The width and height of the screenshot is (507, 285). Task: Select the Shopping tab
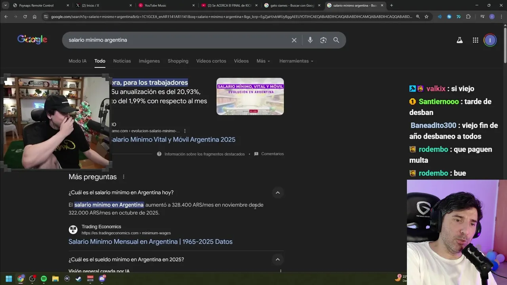178,61
